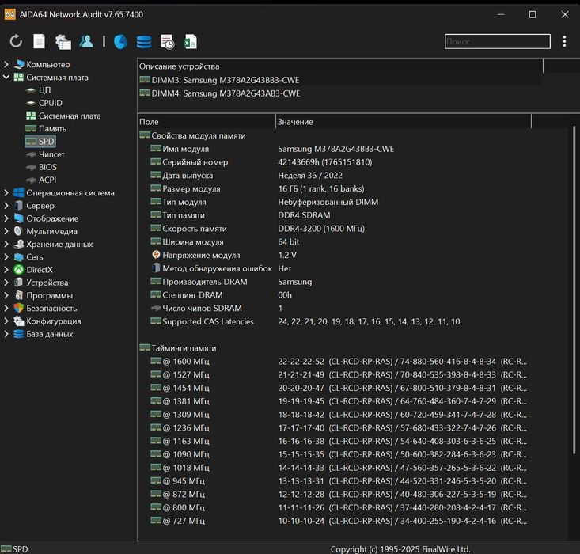
Task: Select Чипсет in the sidebar tree
Action: coord(51,154)
